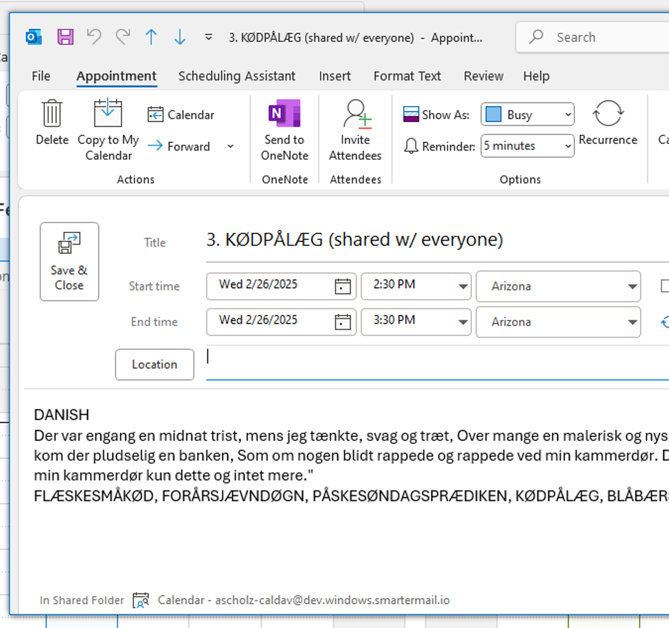Switch to Scheduling Assistant tab
669x628 pixels.
(236, 76)
